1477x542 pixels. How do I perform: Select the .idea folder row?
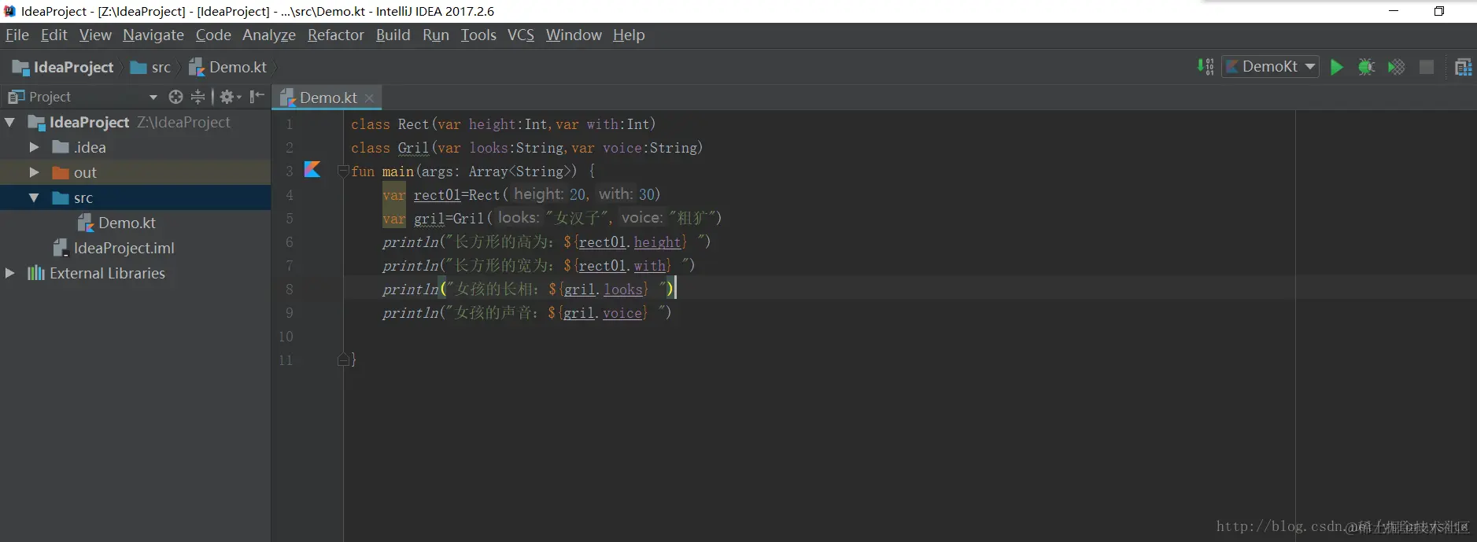(x=135, y=147)
